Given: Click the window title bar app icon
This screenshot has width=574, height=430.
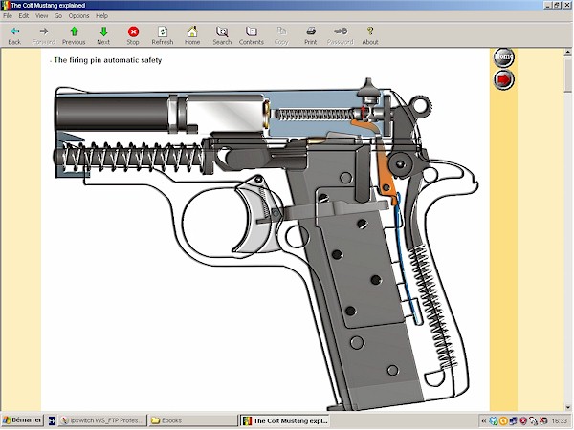Looking at the screenshot, I should [5, 5].
